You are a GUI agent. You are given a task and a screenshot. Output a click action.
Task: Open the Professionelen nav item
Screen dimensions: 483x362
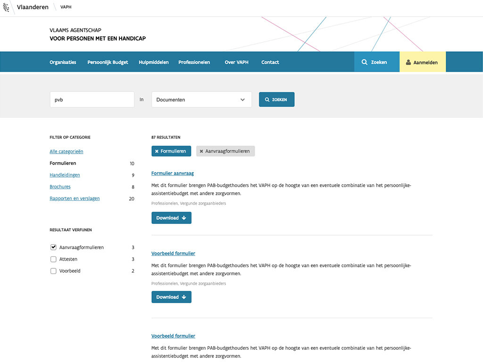(x=194, y=62)
